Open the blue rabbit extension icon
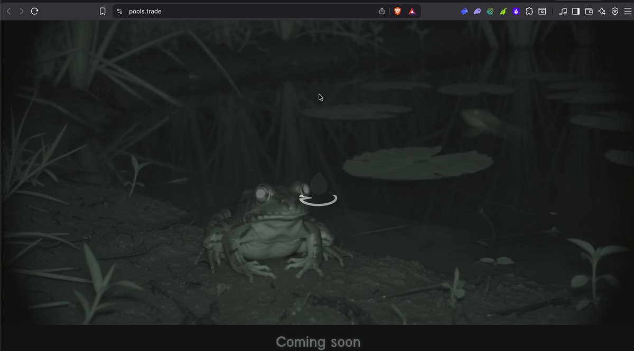 (x=464, y=11)
